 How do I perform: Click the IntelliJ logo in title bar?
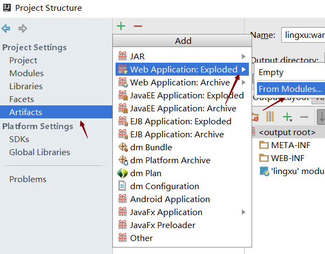point(6,8)
